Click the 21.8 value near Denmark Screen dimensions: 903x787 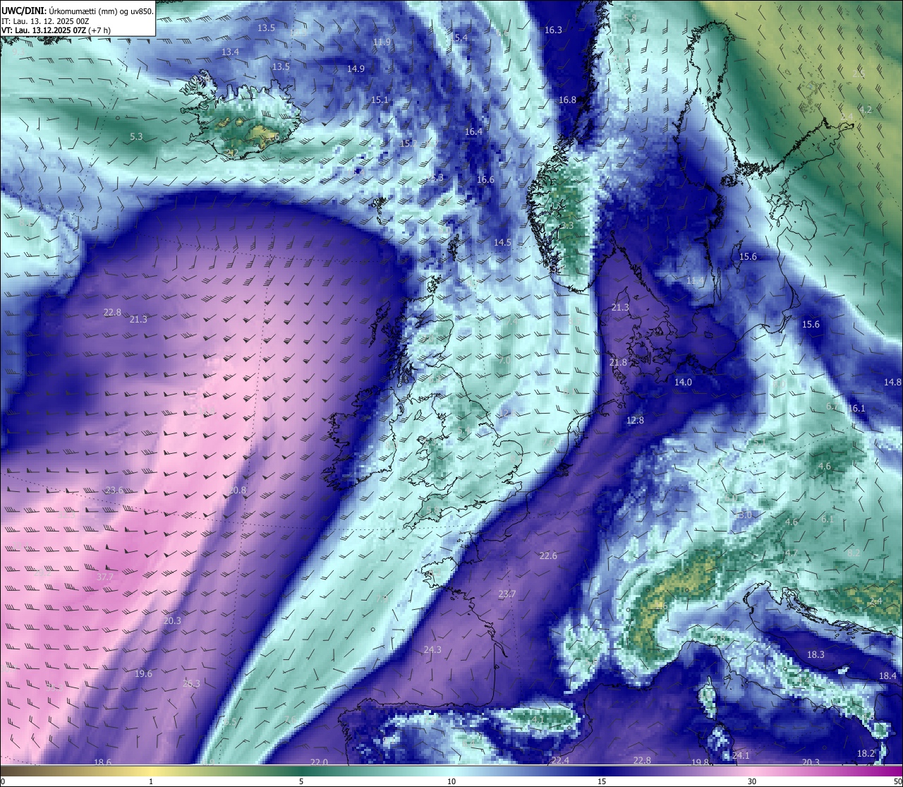(x=617, y=363)
